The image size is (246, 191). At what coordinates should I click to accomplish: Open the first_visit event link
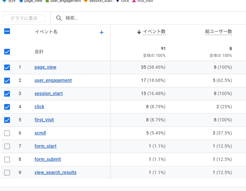(44, 120)
